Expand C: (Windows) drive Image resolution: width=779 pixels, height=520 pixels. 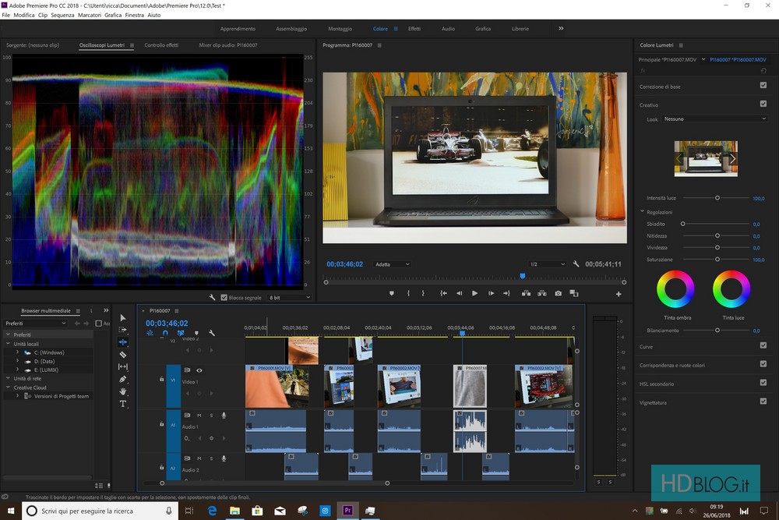[17, 352]
